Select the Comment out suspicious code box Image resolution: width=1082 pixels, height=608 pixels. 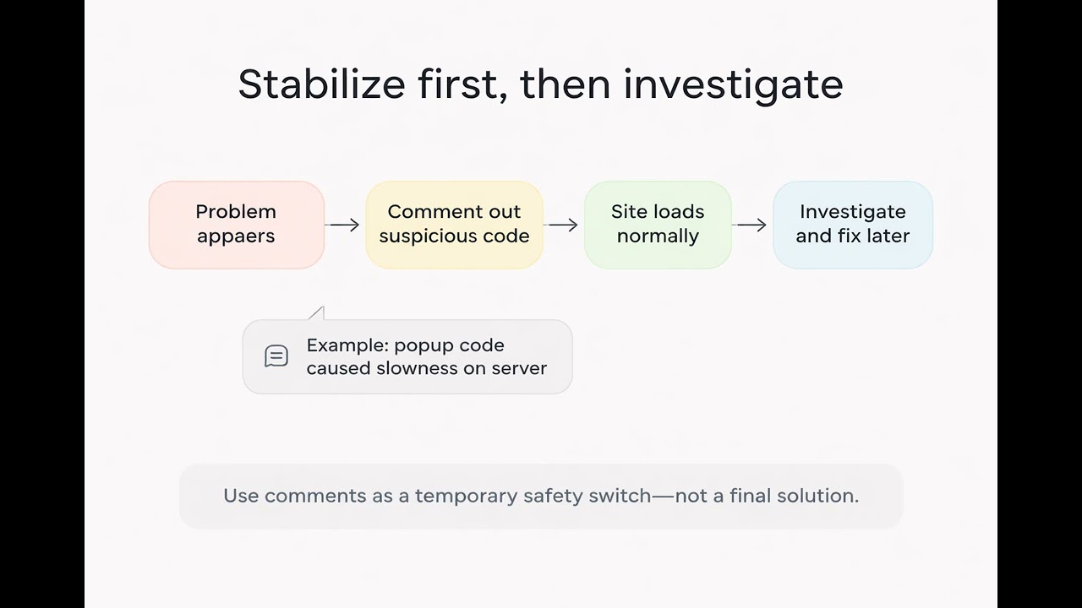[x=454, y=225]
